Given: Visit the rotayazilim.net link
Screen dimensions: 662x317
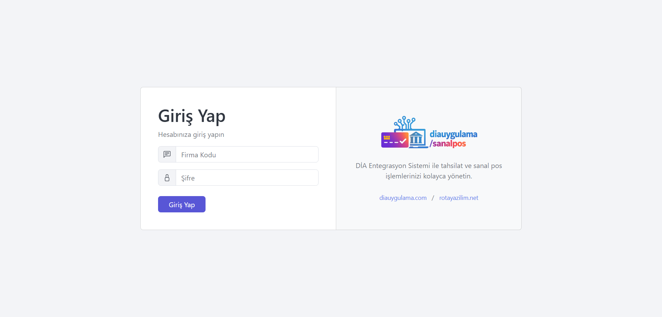Looking at the screenshot, I should (x=459, y=198).
